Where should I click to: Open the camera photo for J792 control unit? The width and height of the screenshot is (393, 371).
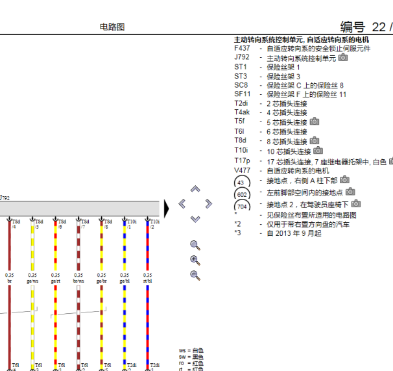click(343, 58)
